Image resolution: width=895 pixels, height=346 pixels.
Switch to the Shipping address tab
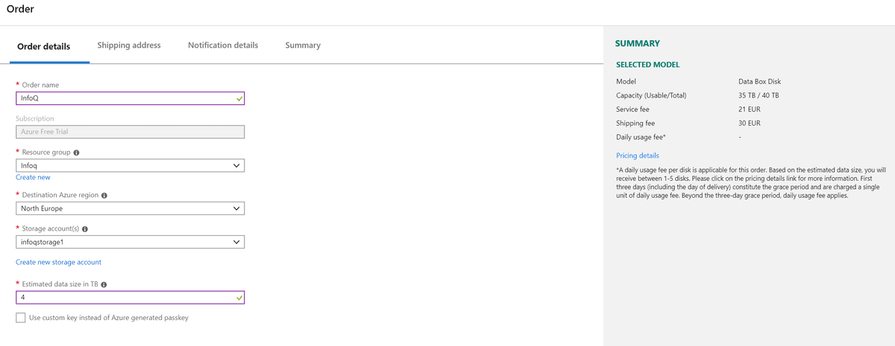(x=129, y=45)
